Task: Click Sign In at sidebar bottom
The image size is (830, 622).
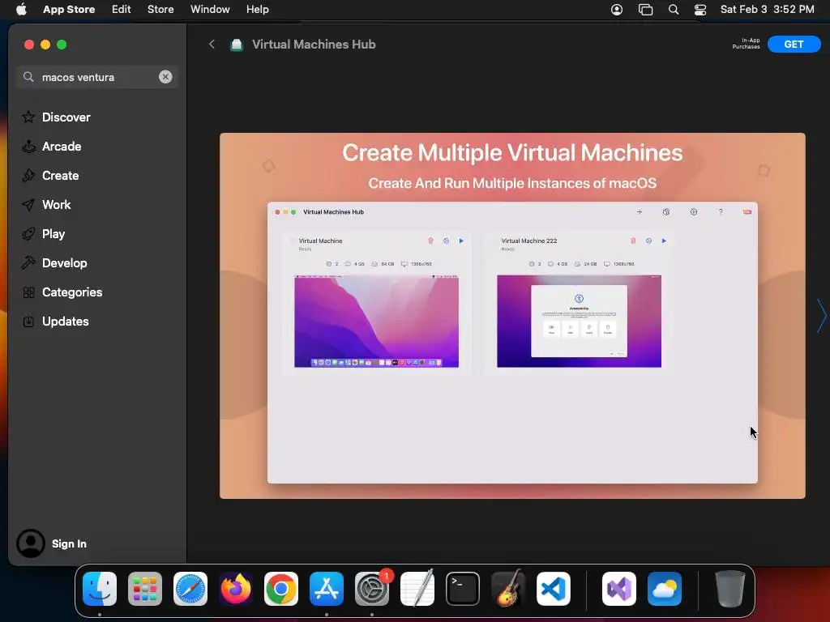Action: coord(69,543)
